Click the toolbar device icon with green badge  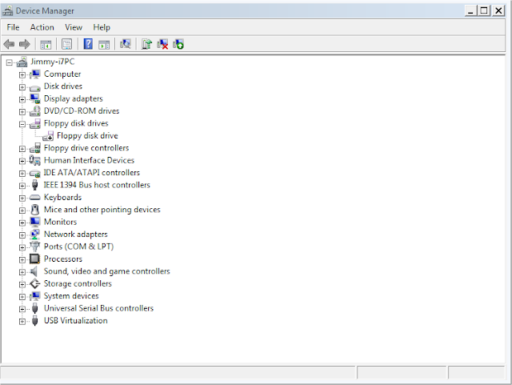click(178, 44)
